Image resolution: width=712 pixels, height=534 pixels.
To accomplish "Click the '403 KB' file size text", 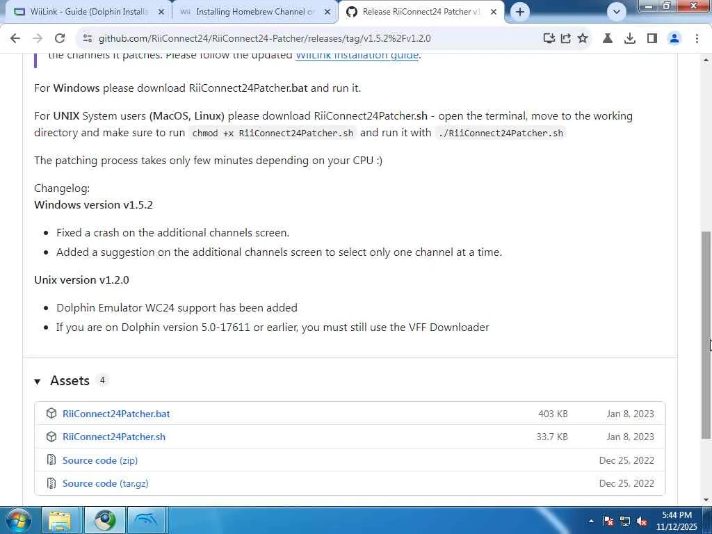I will [553, 414].
